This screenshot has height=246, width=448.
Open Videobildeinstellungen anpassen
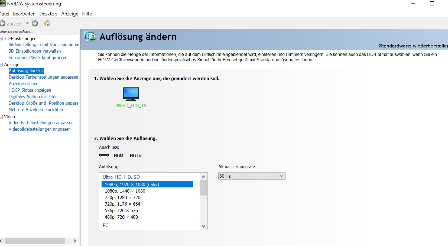40,129
